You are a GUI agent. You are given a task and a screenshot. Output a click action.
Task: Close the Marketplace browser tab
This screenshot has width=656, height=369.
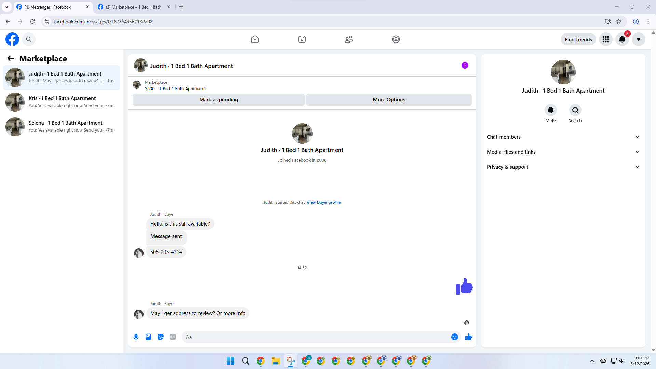tap(169, 7)
